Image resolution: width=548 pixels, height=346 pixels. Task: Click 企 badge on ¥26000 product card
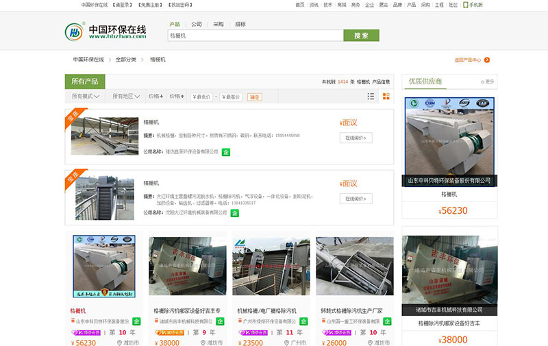click(x=387, y=321)
